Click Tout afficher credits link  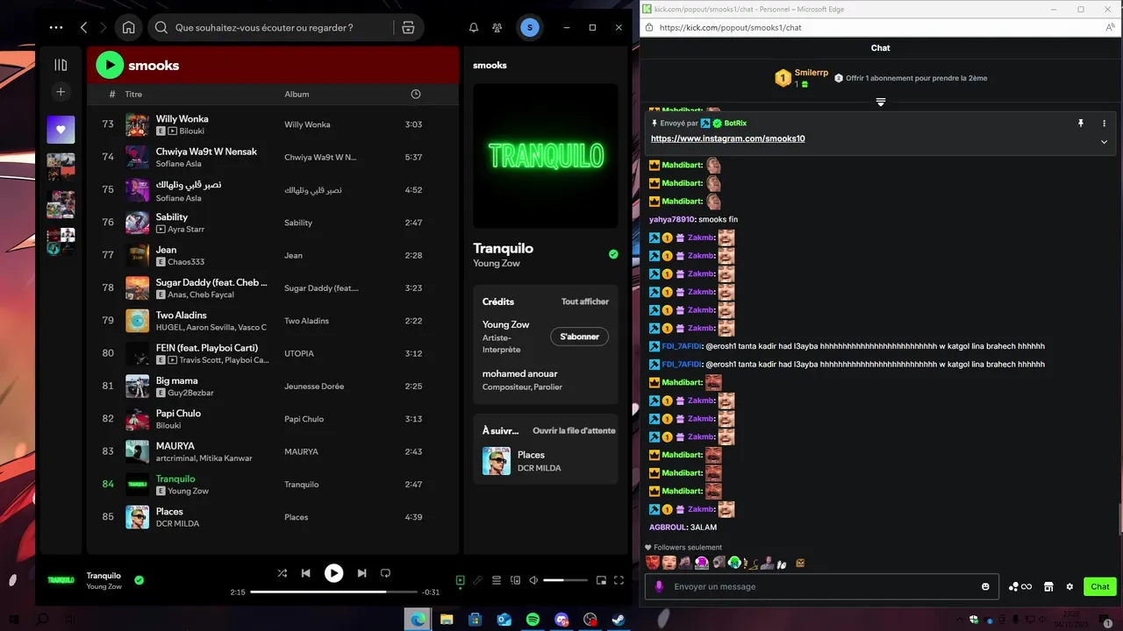(585, 301)
